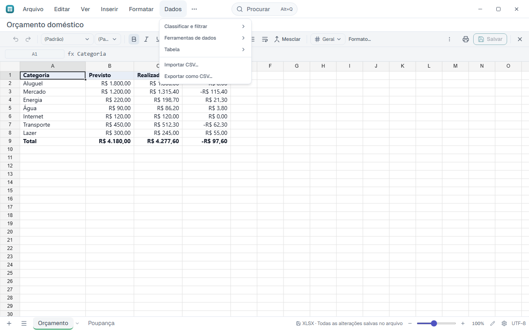Select cell containing R$ 4.180,00
The image size is (529, 330).
click(110, 141)
